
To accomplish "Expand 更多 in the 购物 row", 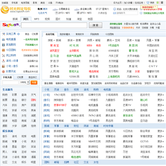I will pyautogui.click(x=160, y=121).
